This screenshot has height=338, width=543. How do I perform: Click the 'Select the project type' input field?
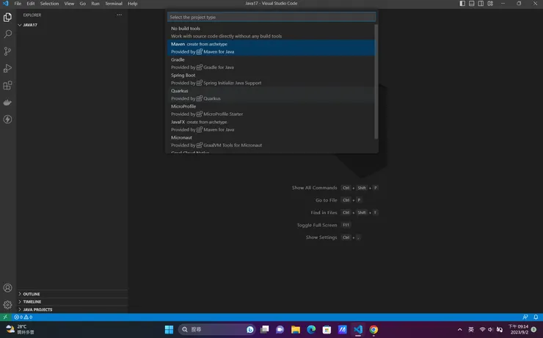coord(271,17)
